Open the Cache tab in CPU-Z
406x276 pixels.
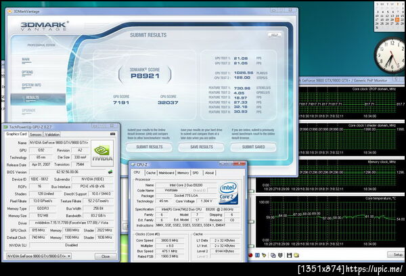click(151, 172)
